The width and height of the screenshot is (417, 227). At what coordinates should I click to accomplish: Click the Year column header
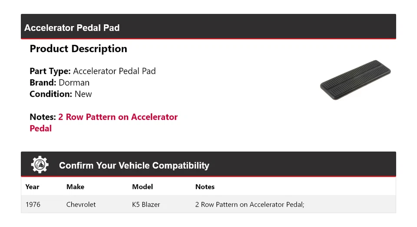pos(32,187)
